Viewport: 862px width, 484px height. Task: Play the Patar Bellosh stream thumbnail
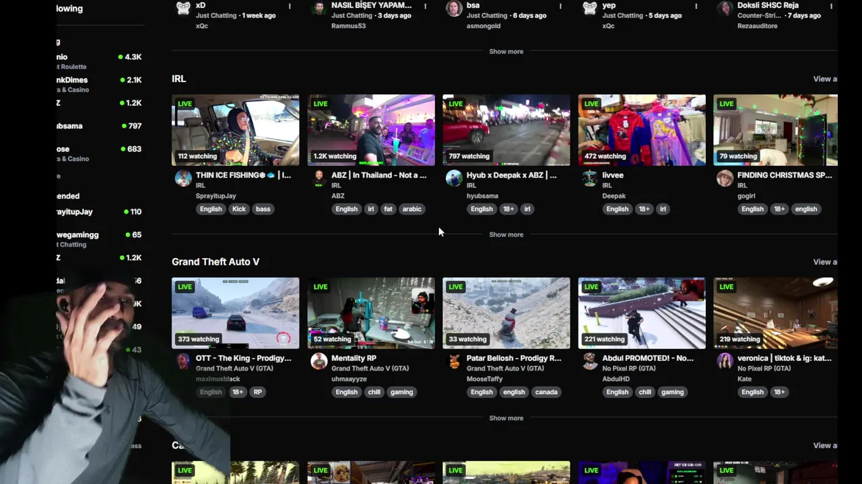coord(506,313)
